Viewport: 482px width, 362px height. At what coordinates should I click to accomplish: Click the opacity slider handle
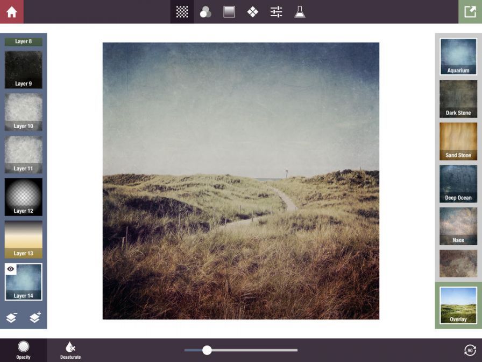click(x=207, y=350)
